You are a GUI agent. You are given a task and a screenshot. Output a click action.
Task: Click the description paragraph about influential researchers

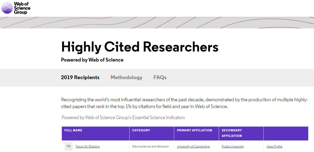tap(184, 103)
